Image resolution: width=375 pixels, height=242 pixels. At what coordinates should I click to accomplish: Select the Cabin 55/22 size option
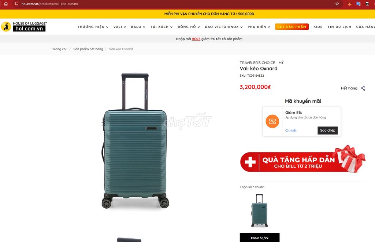(x=260, y=238)
